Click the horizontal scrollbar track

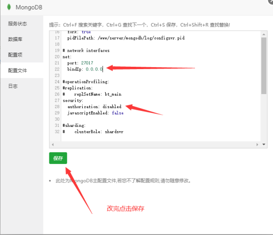point(155,144)
